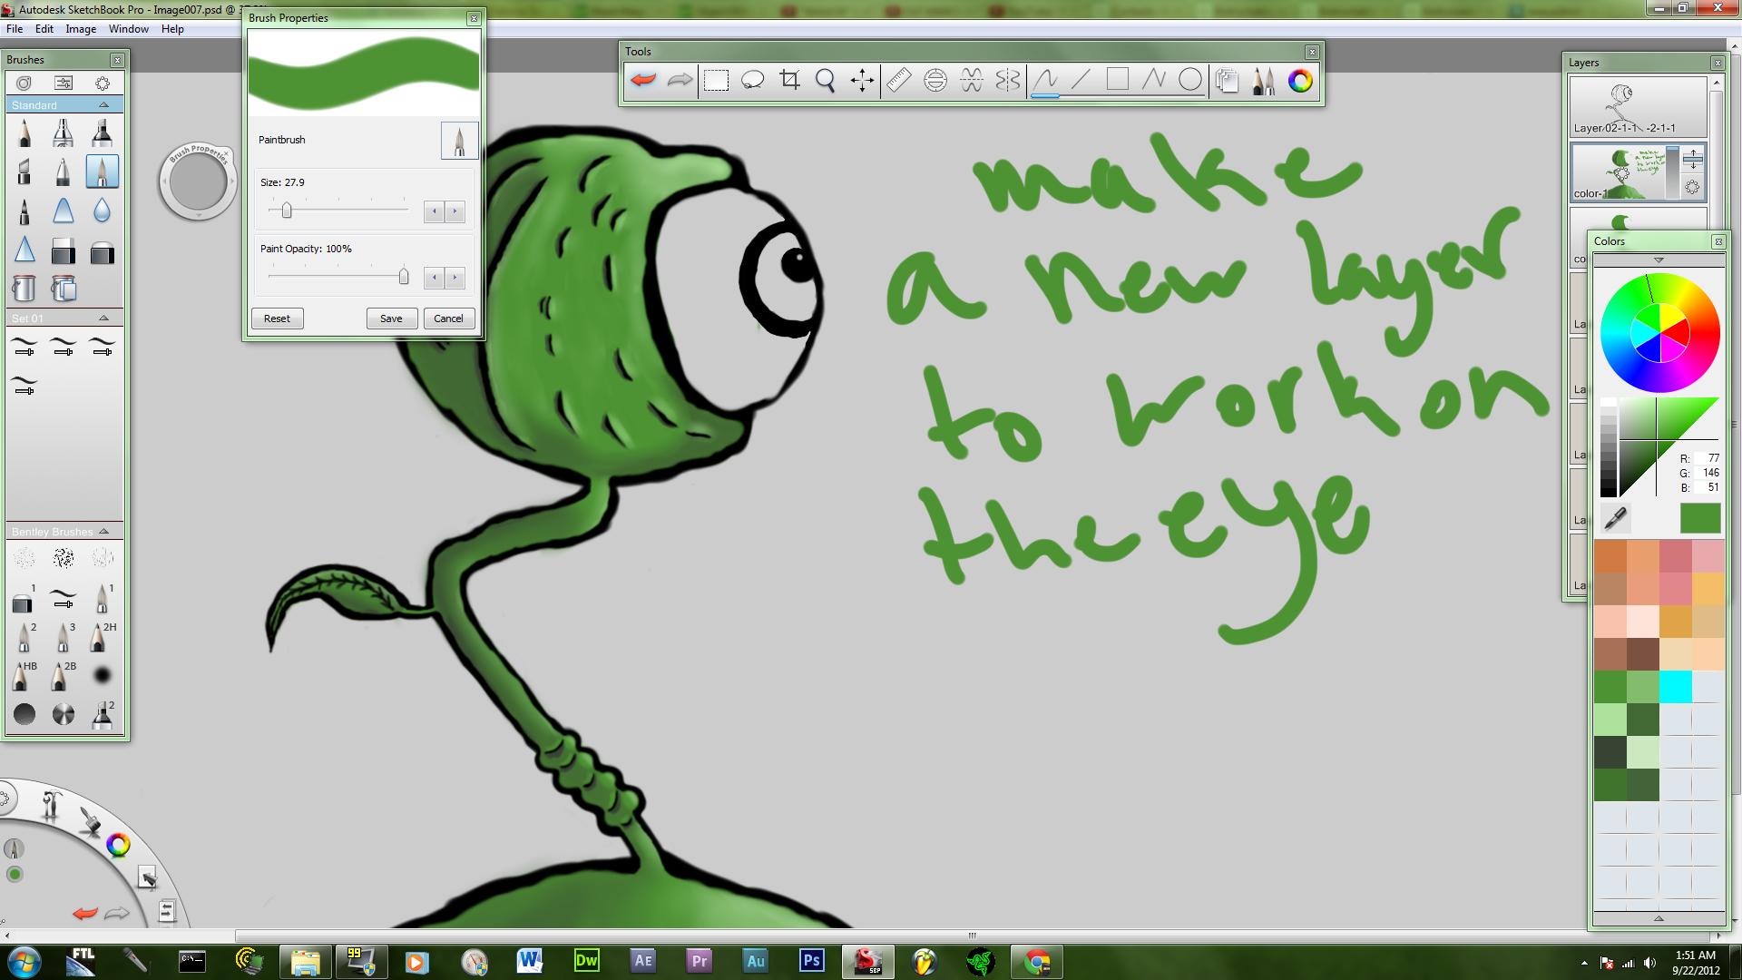Select the Blur water drop brush
1742x980 pixels.
pyautogui.click(x=102, y=211)
